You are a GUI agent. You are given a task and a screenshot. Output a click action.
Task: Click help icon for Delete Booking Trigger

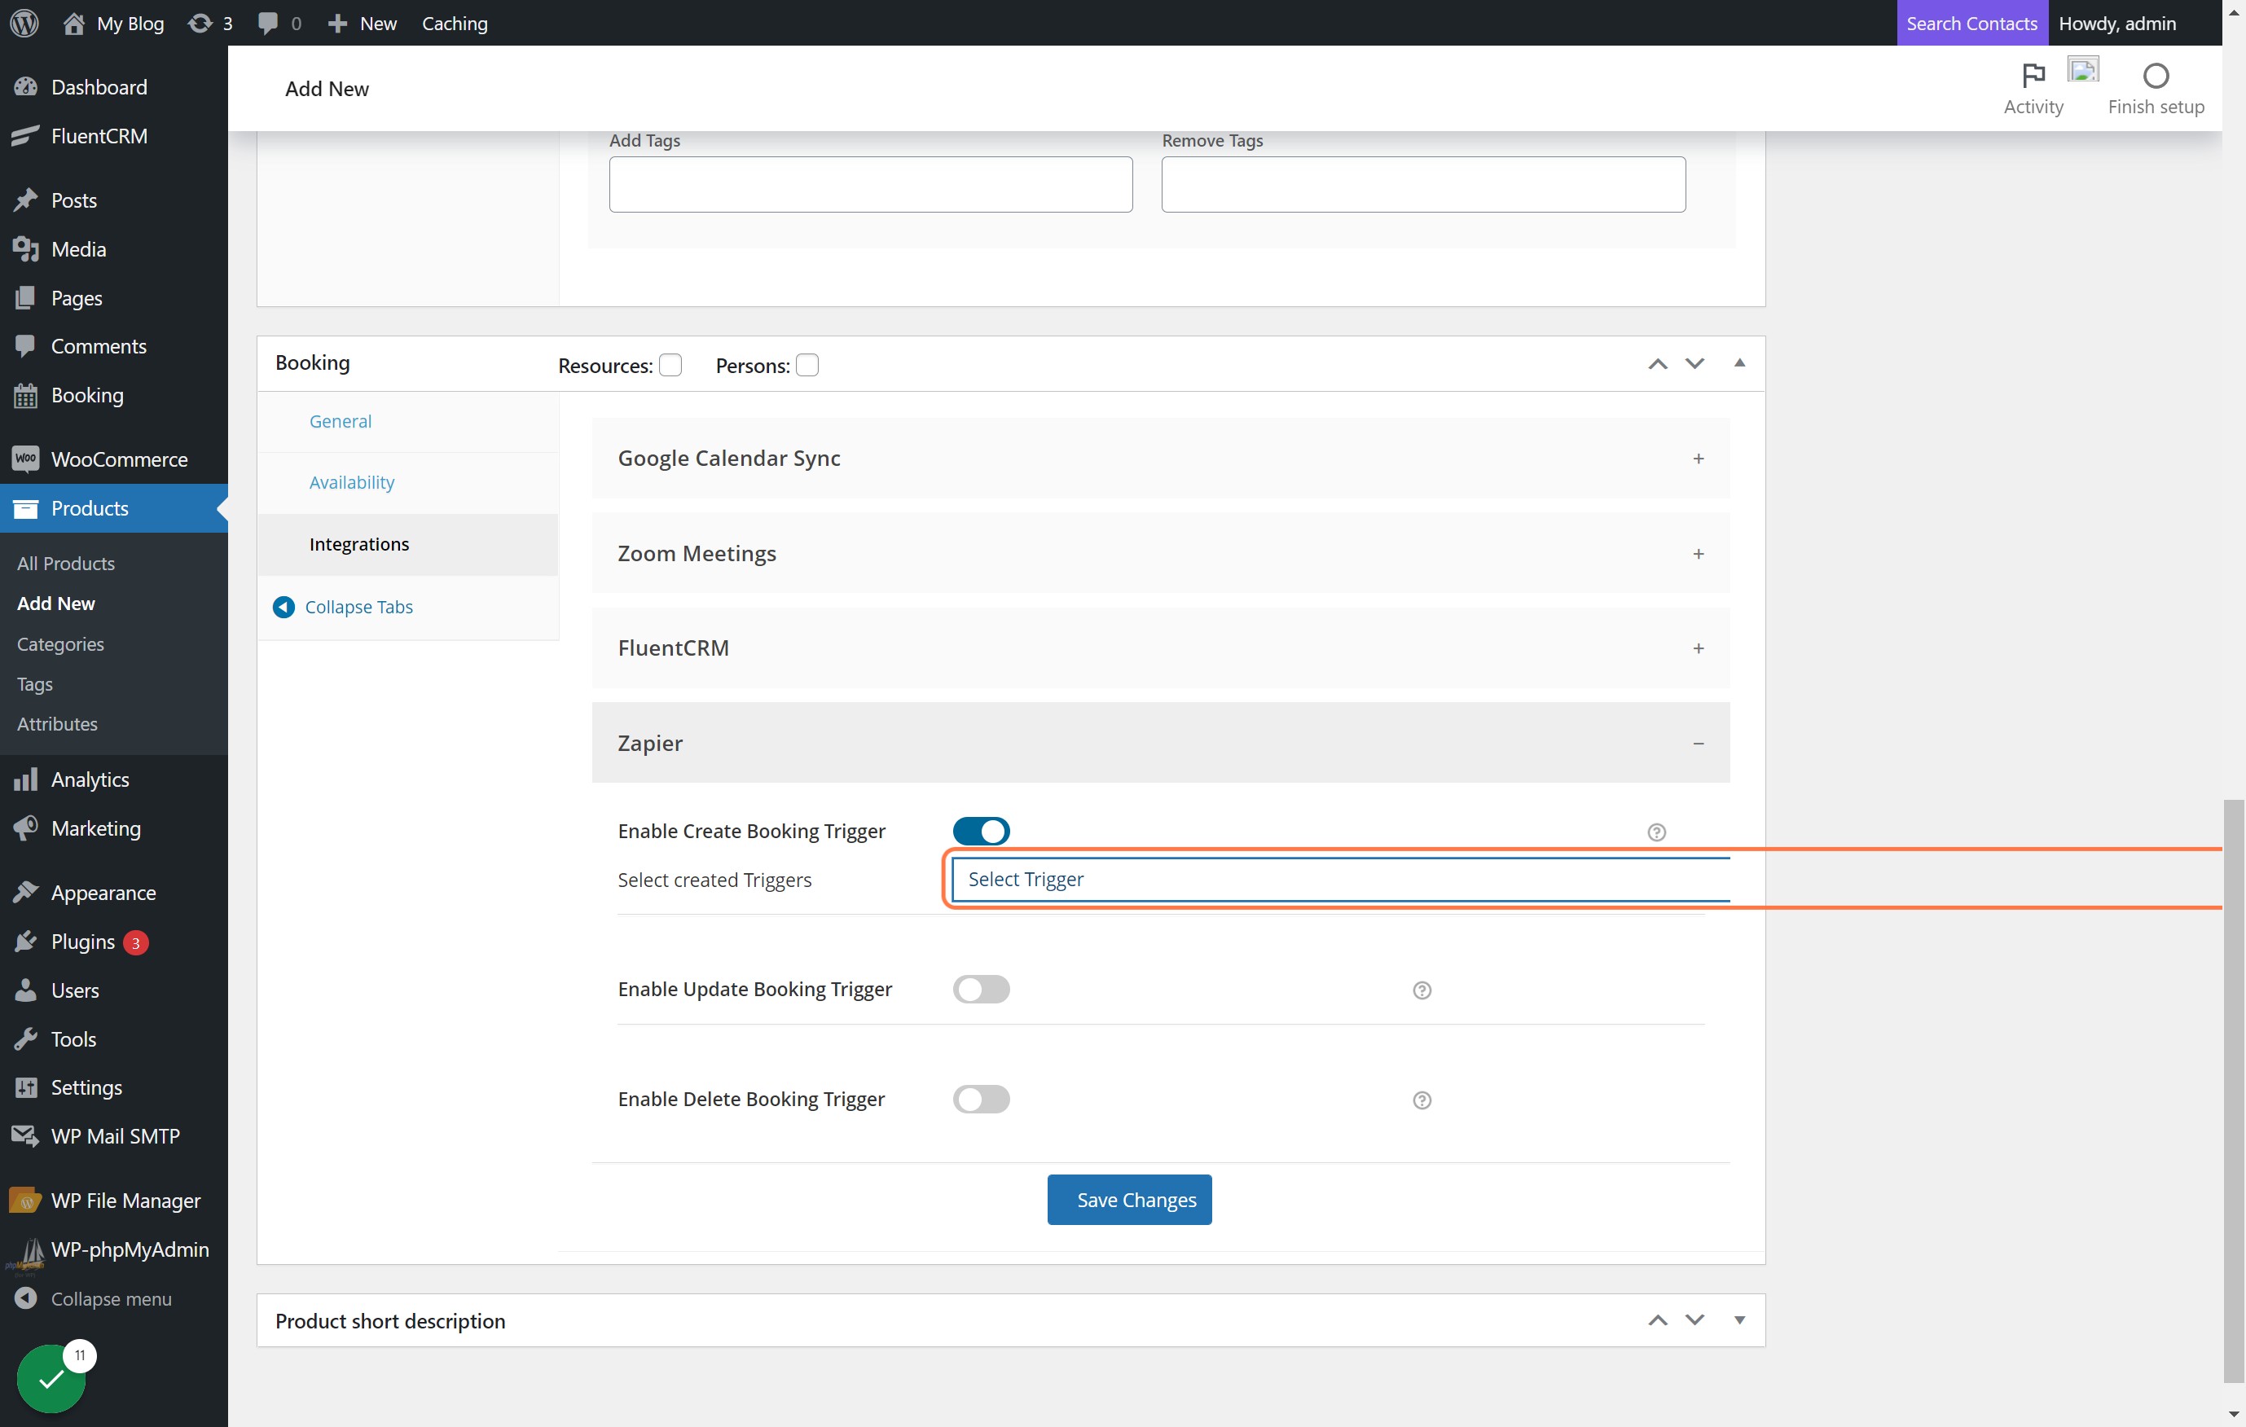coord(1422,1100)
